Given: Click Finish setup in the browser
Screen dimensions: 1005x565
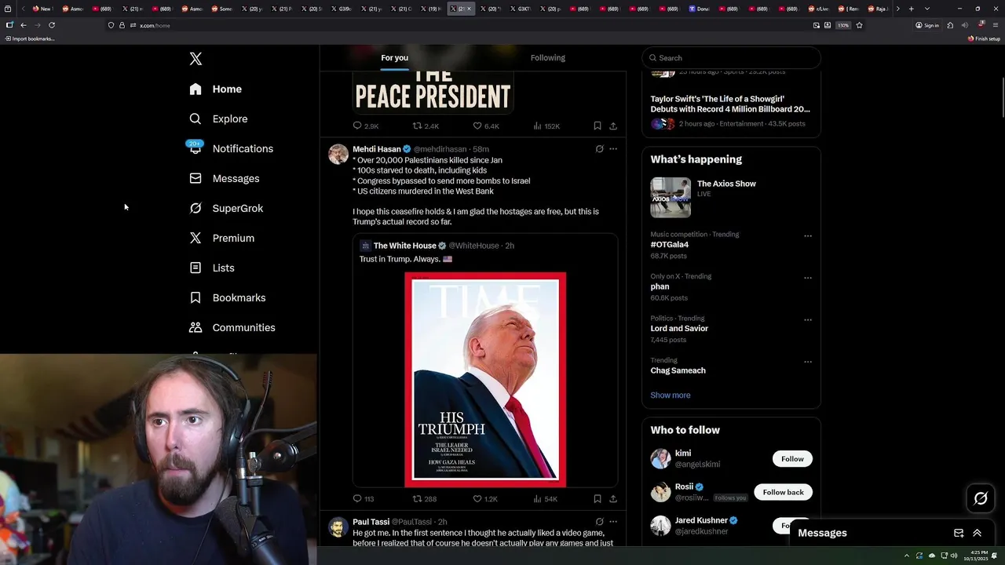Looking at the screenshot, I should pos(985,38).
